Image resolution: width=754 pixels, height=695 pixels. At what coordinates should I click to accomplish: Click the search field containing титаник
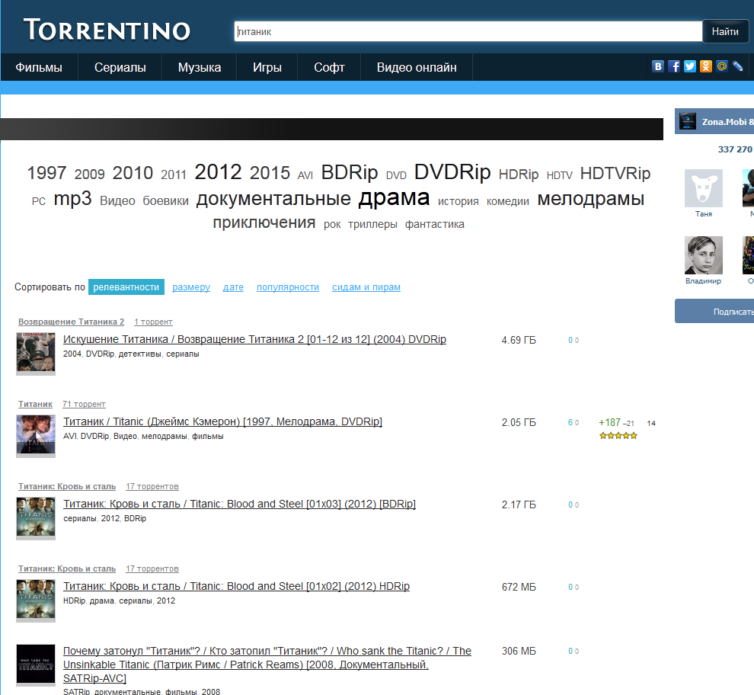point(468,31)
